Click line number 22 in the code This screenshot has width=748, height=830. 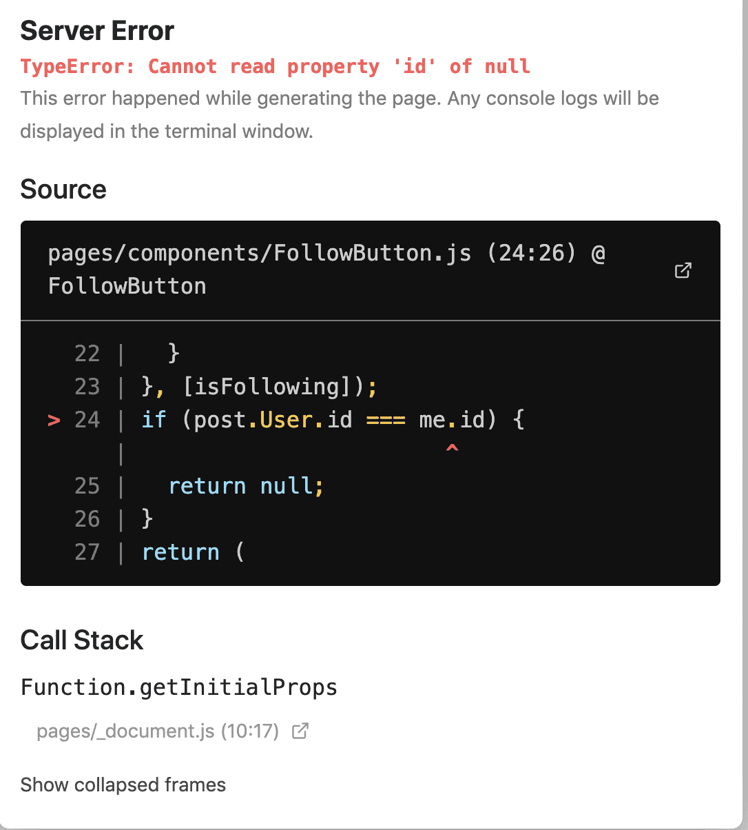[87, 354]
